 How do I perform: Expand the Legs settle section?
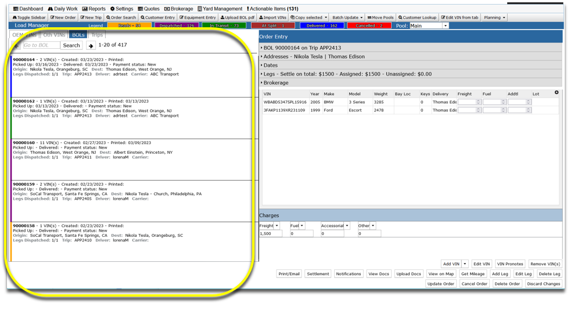click(411, 74)
